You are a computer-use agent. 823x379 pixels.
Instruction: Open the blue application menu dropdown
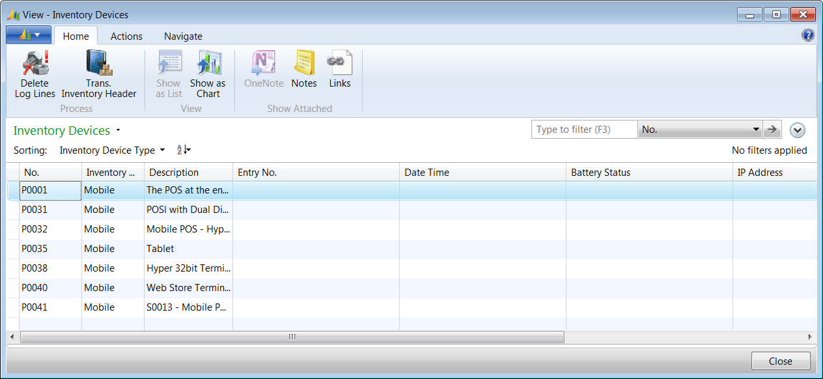(x=29, y=35)
